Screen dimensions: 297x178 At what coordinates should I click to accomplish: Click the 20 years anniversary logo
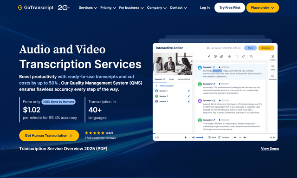(64, 7)
